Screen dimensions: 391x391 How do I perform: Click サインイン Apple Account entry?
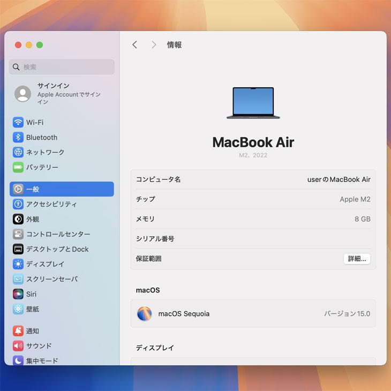(62, 93)
